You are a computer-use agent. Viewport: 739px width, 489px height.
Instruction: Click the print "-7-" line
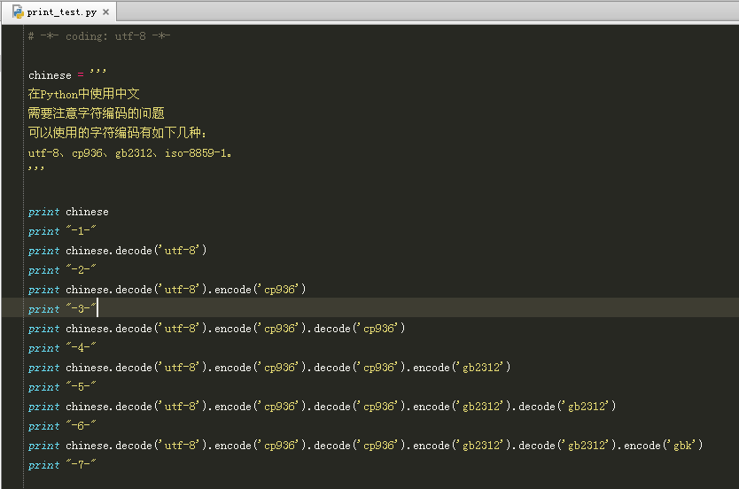tap(62, 465)
